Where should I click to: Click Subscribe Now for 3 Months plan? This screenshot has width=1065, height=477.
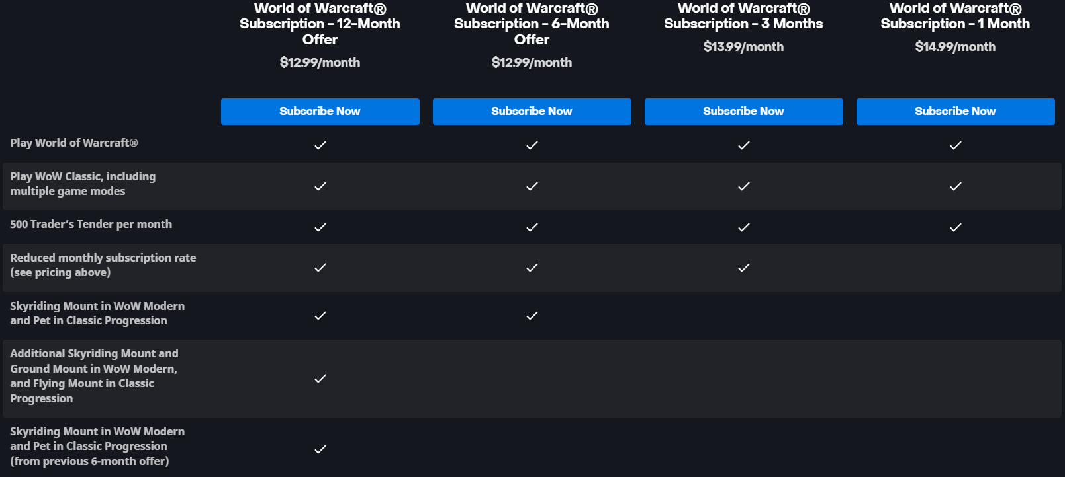(x=743, y=112)
